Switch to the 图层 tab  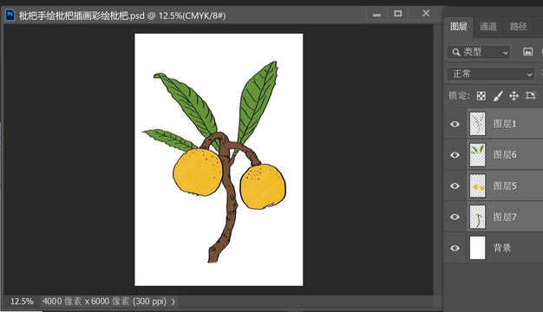(459, 26)
